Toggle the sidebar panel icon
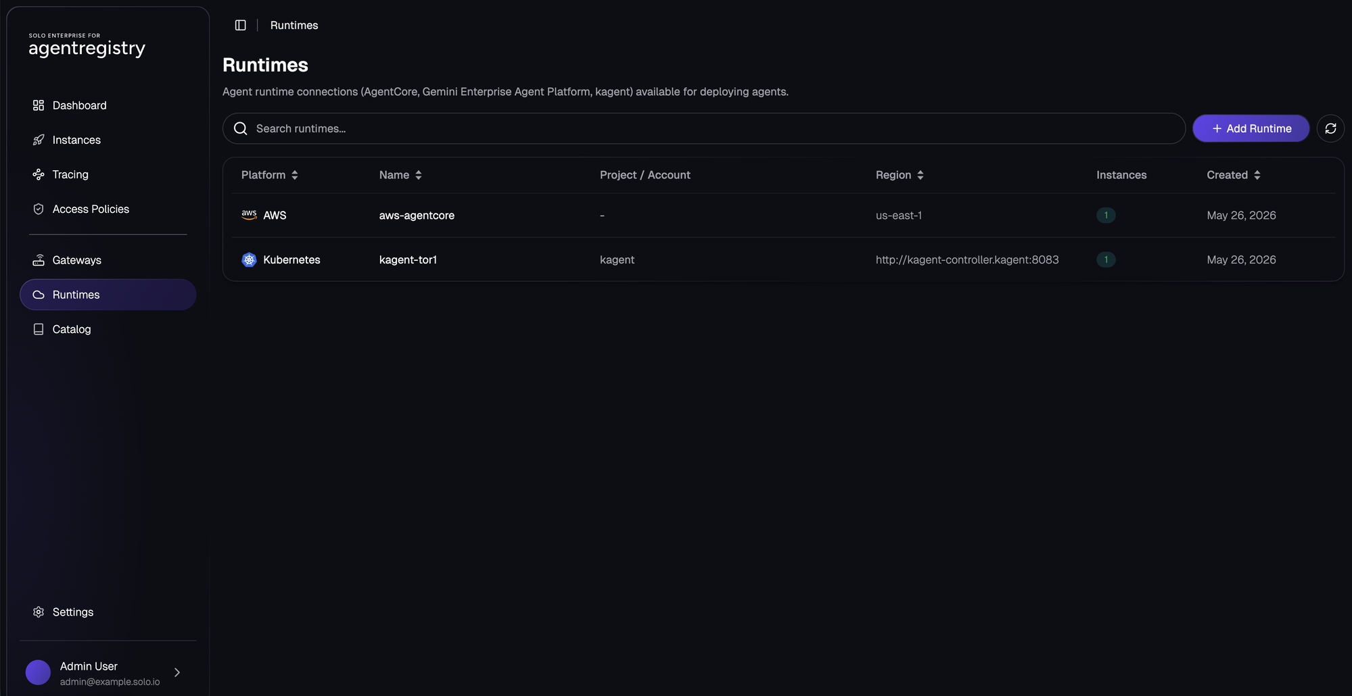This screenshot has width=1352, height=696. (240, 25)
